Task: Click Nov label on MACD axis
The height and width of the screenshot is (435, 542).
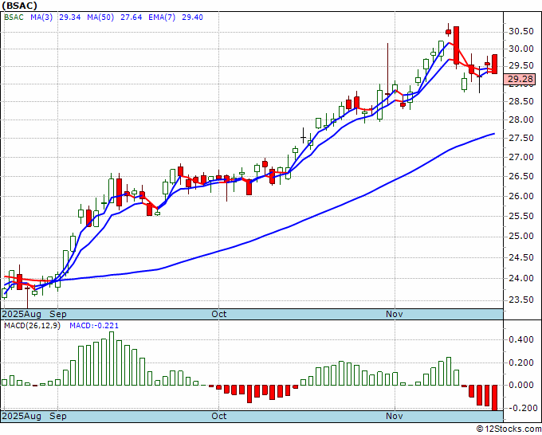Action: 395,416
